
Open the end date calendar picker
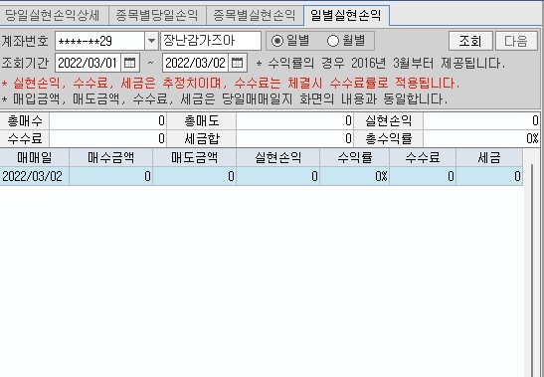pyautogui.click(x=238, y=63)
